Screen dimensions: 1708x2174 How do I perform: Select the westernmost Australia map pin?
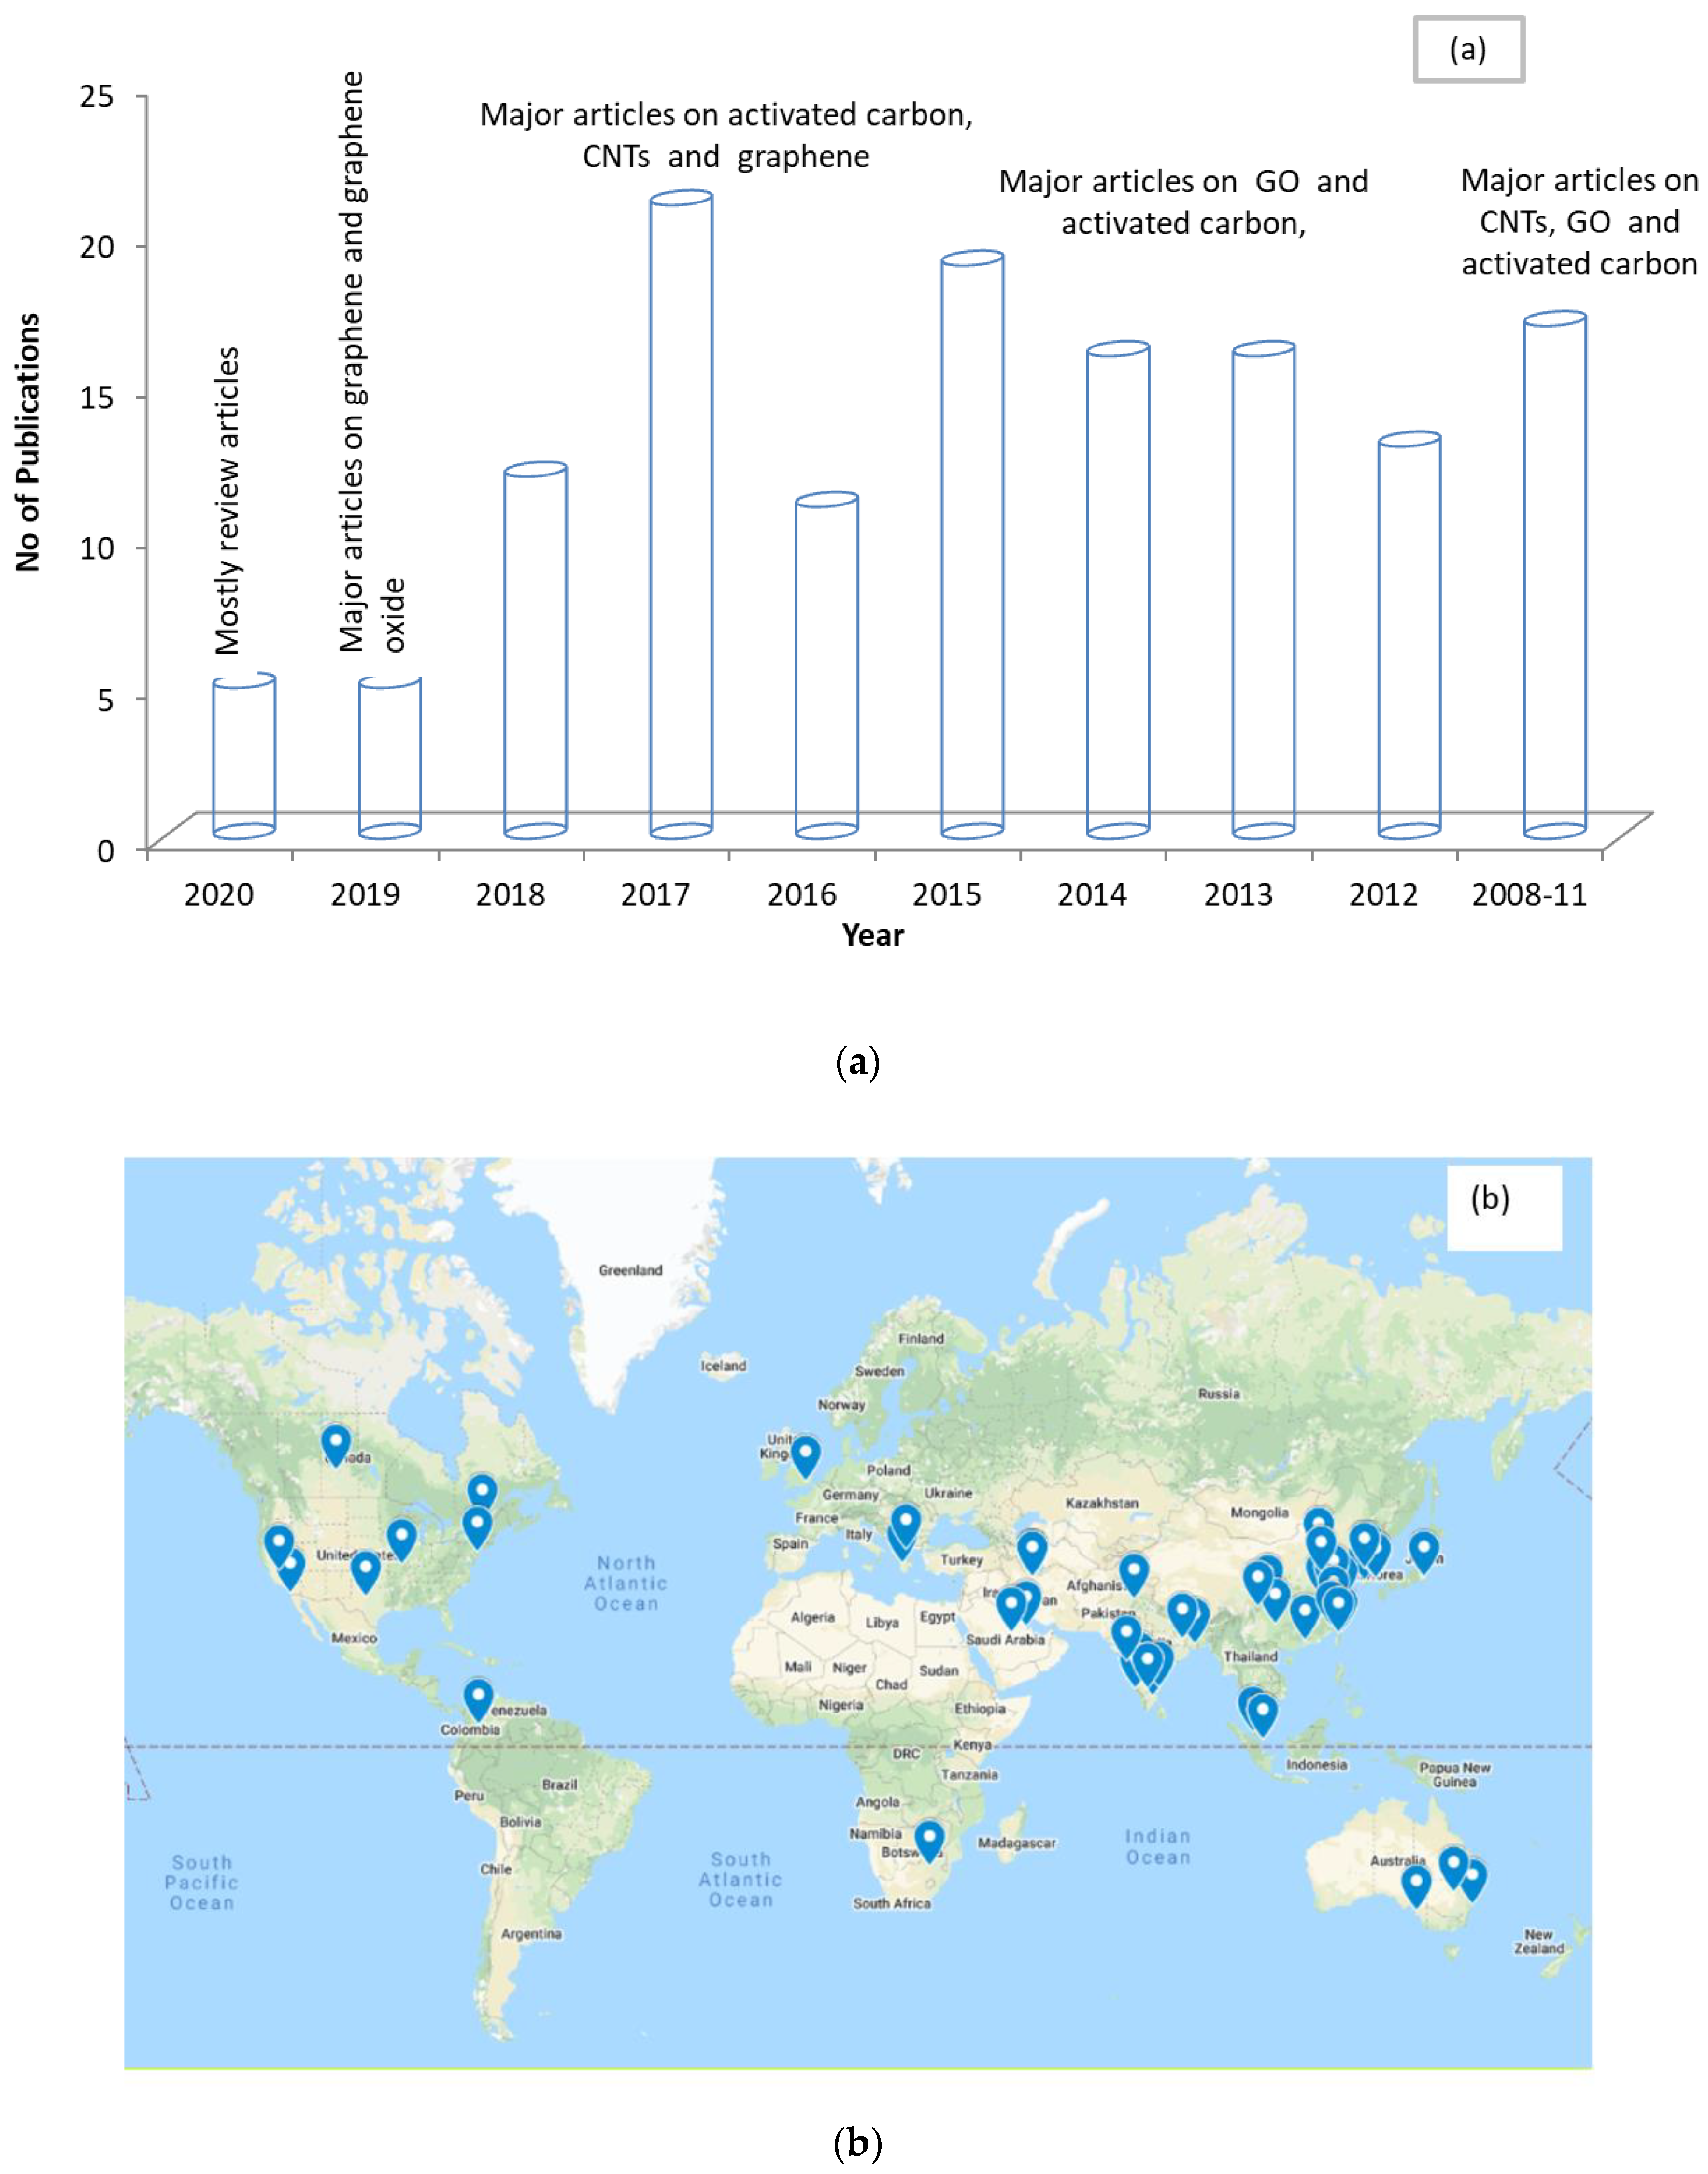(x=1415, y=1885)
